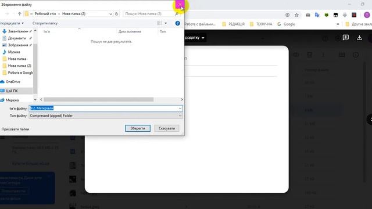The width and height of the screenshot is (372, 209).
Task: Open the Google Translate extension icon
Action: (x=317, y=15)
